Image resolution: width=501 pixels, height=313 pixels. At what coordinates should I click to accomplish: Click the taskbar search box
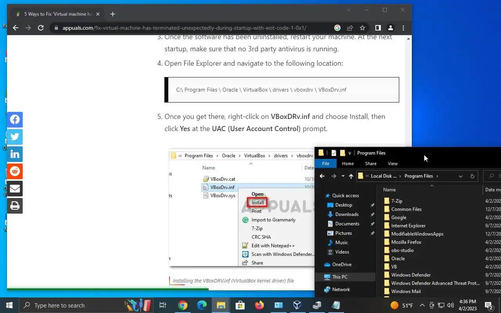pos(87,305)
